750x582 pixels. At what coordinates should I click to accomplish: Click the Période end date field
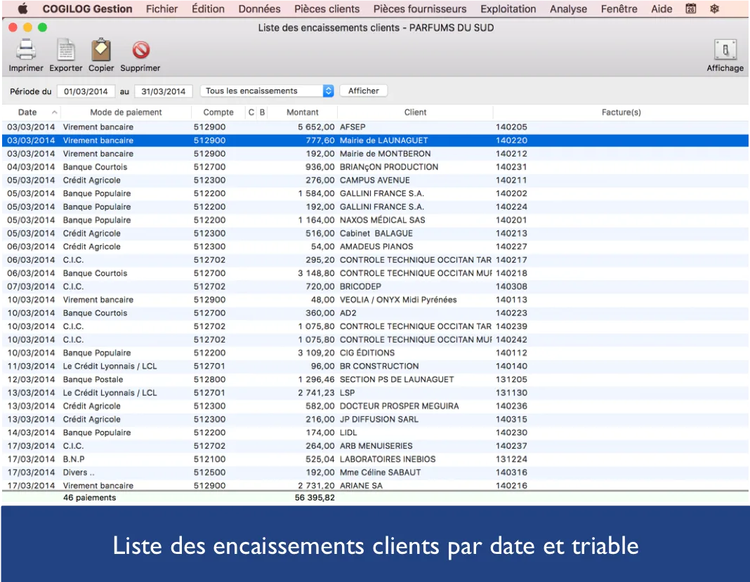[163, 91]
